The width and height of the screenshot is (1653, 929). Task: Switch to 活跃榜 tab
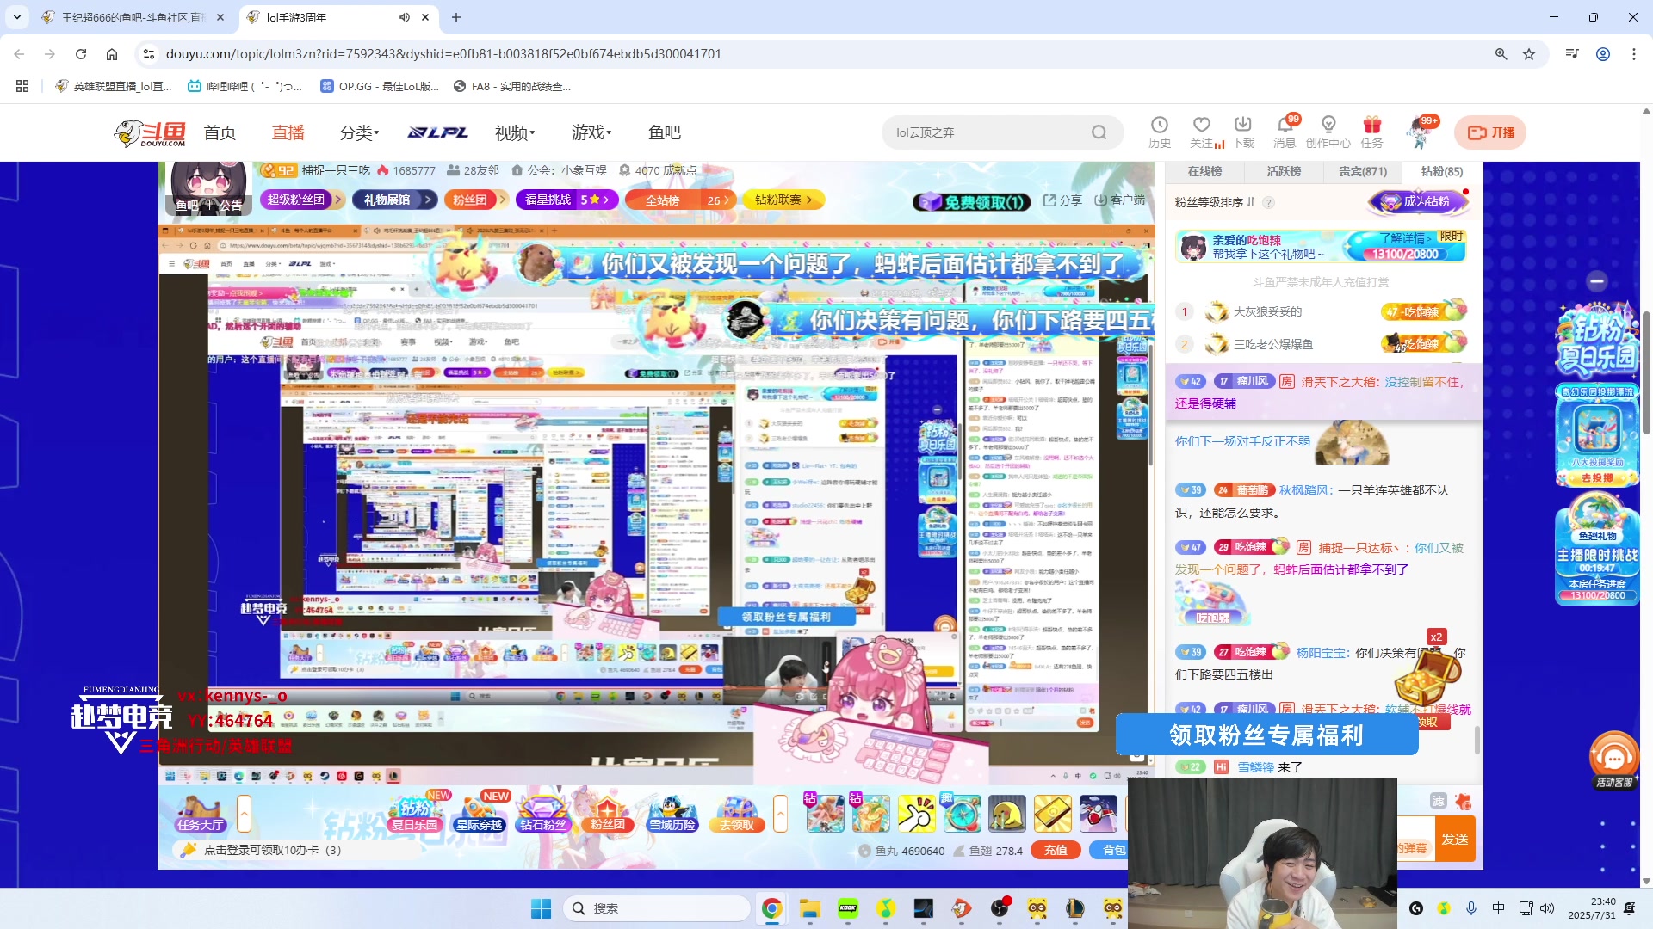[x=1284, y=171]
